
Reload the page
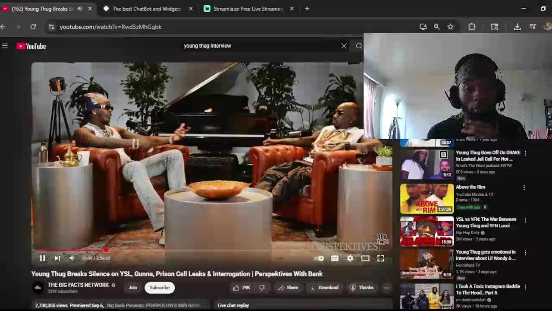(33, 27)
